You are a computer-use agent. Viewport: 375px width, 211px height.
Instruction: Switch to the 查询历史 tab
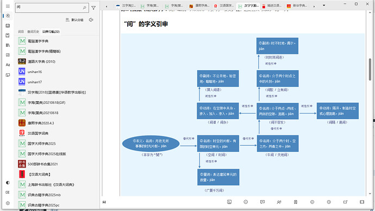[x=33, y=32]
